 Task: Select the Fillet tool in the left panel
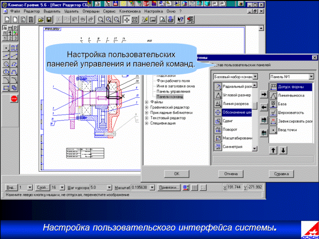pos(6,80)
